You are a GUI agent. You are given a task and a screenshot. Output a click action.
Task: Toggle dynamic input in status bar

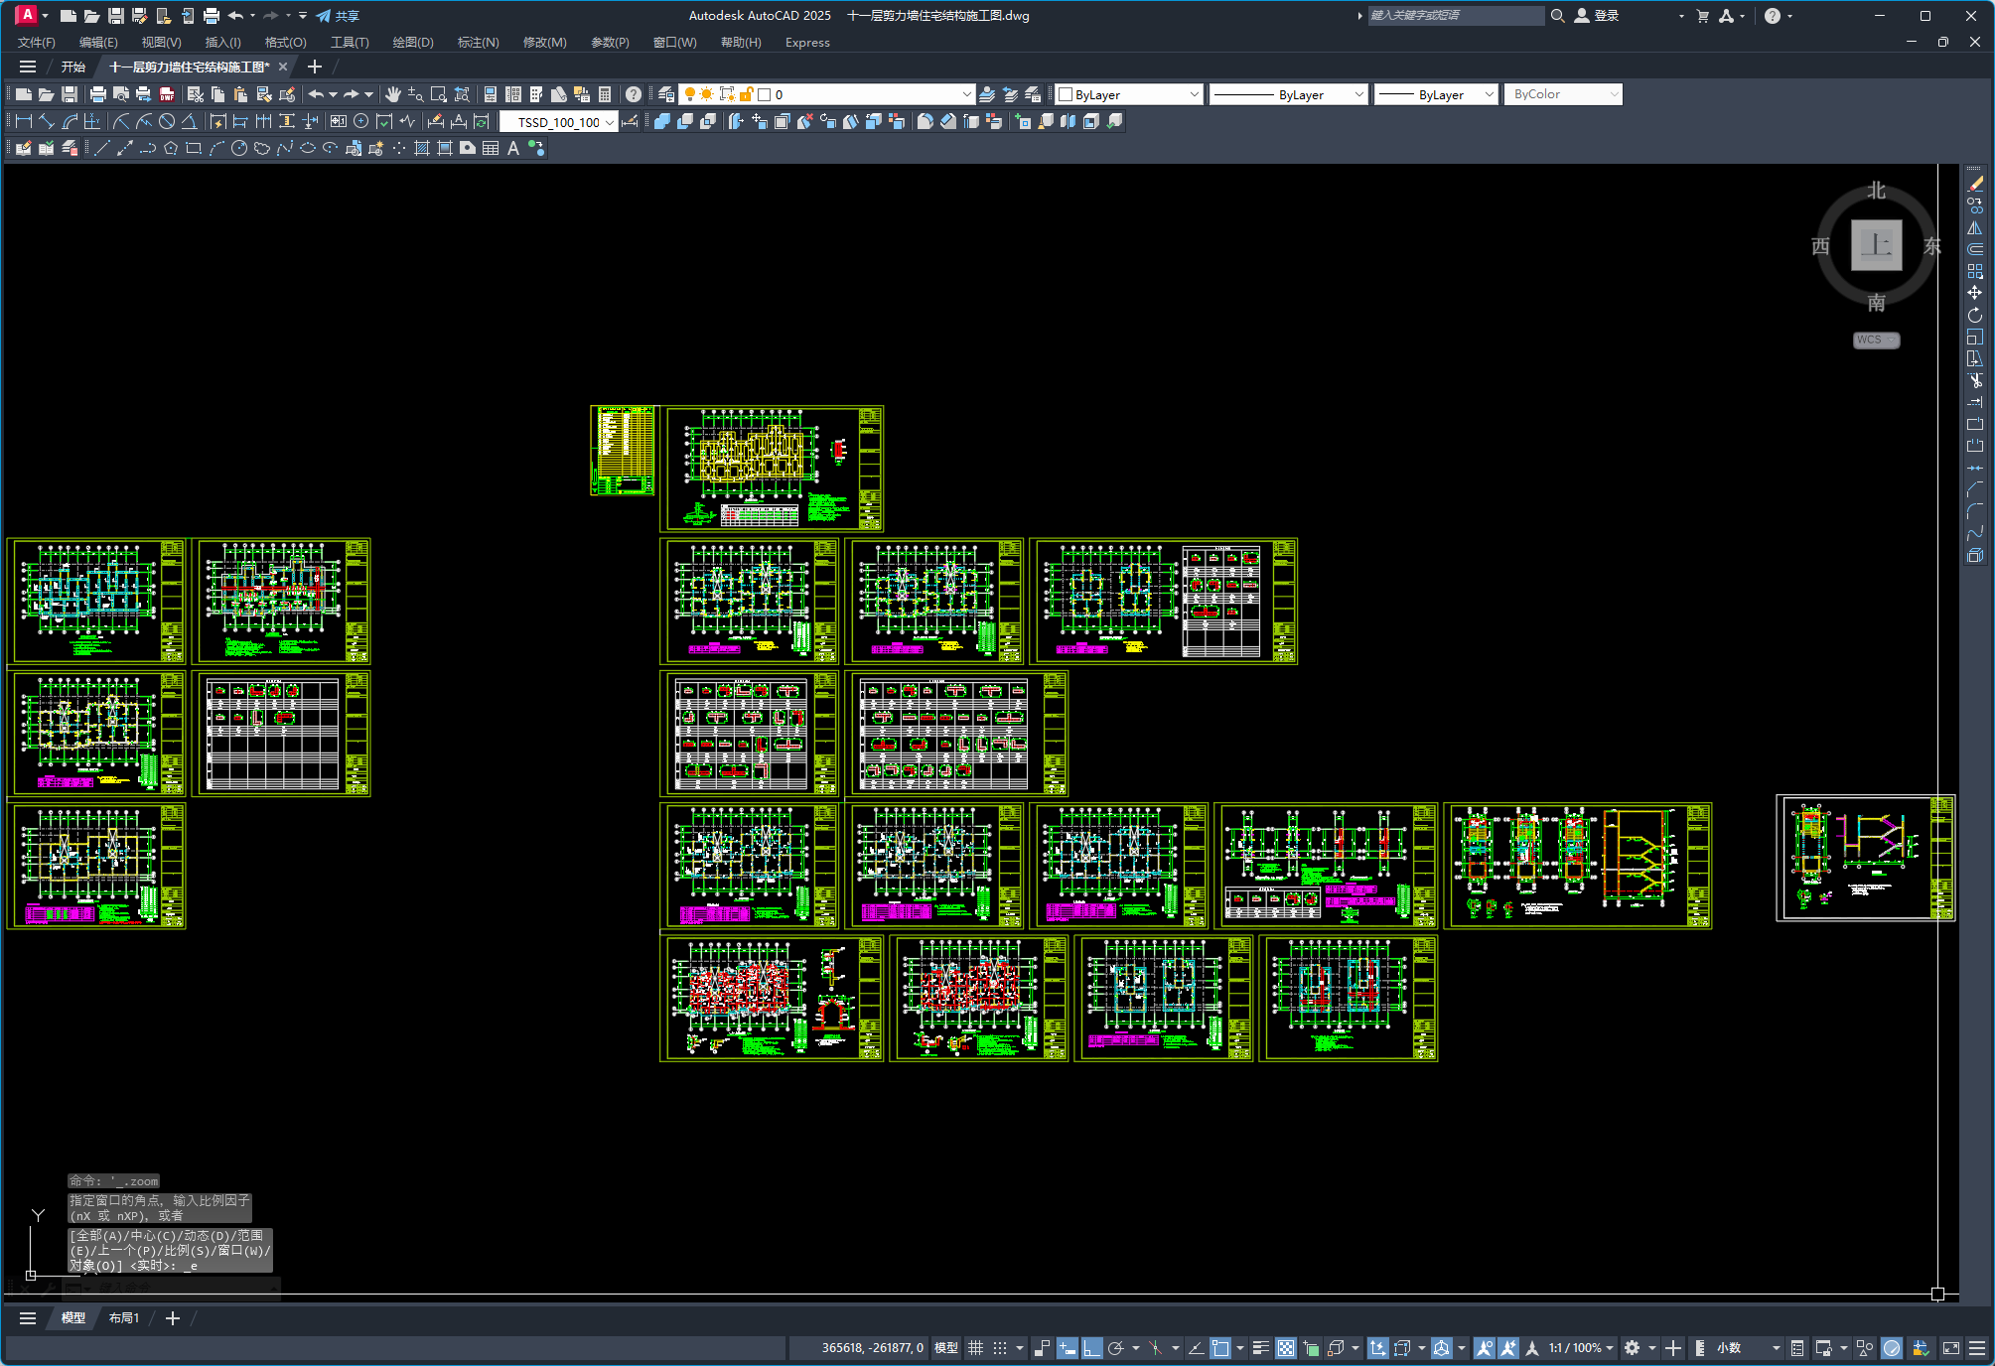coord(1067,1347)
